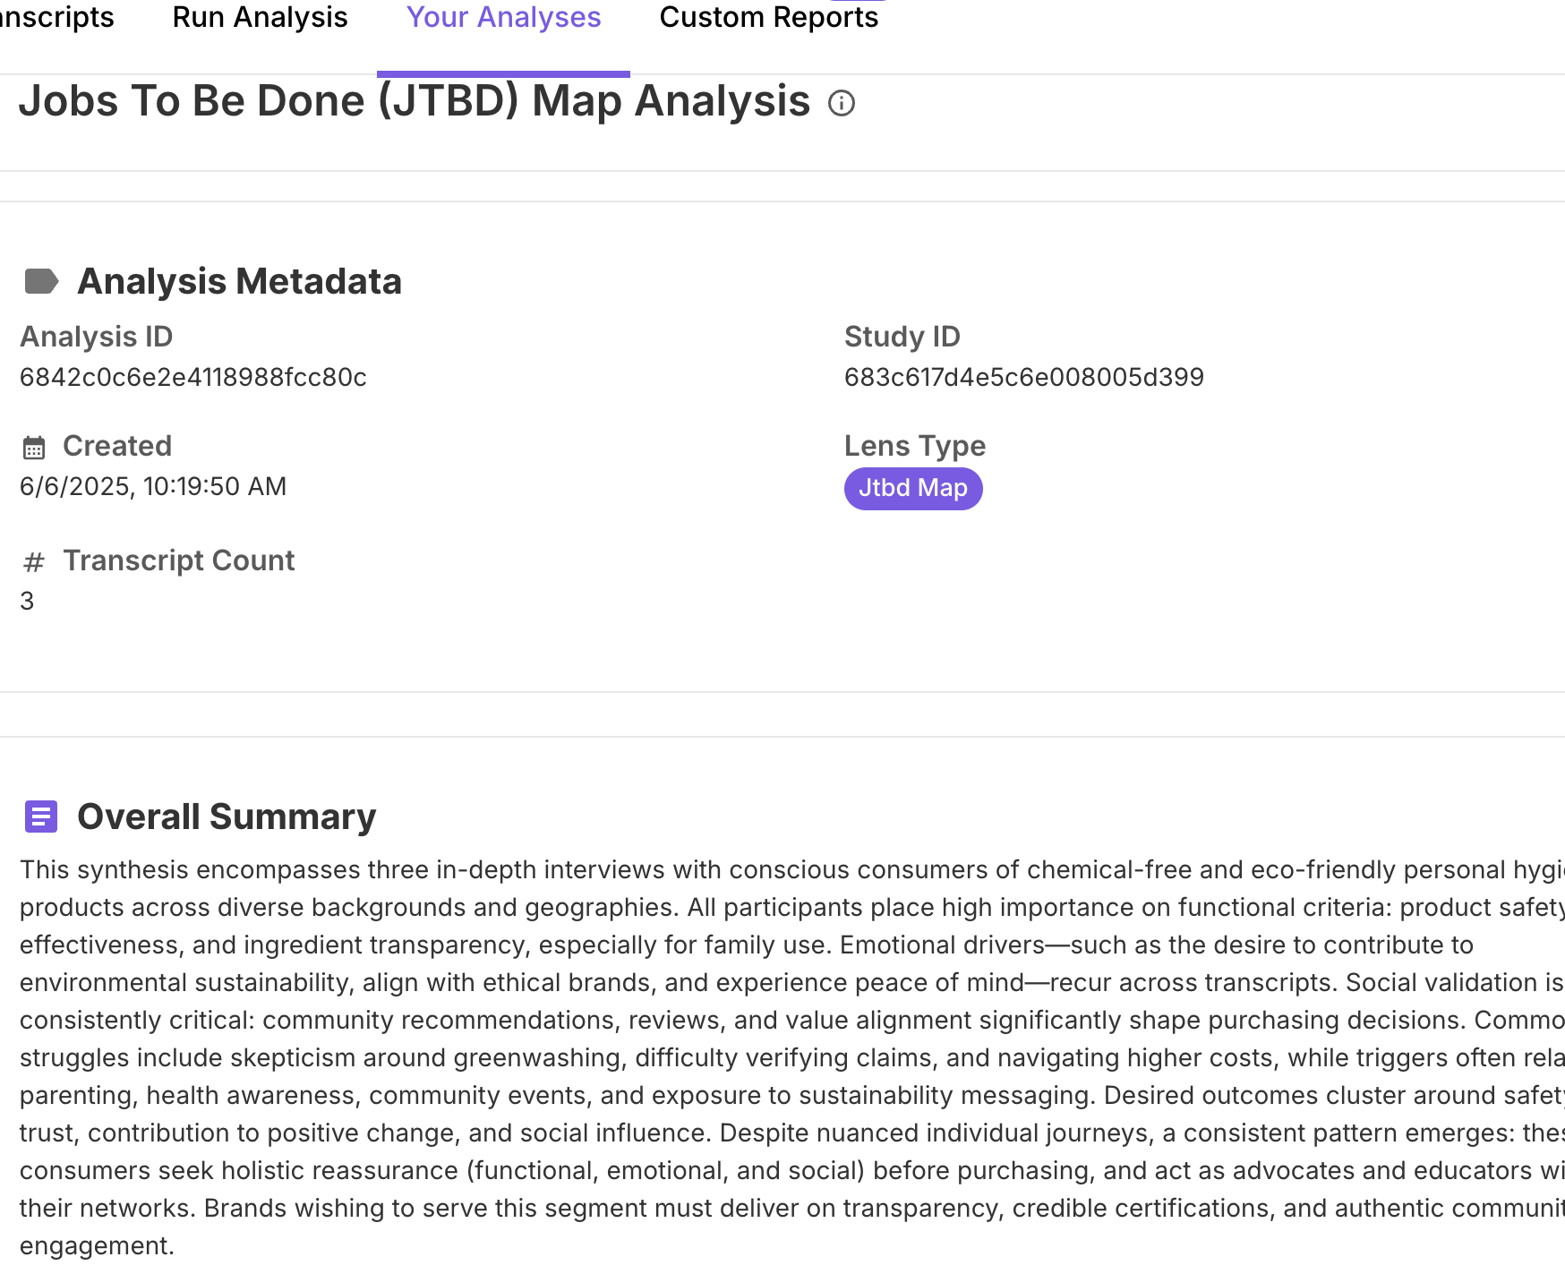The image size is (1565, 1274).
Task: Click the document icon beside Overall Summary
Action: coord(41,817)
